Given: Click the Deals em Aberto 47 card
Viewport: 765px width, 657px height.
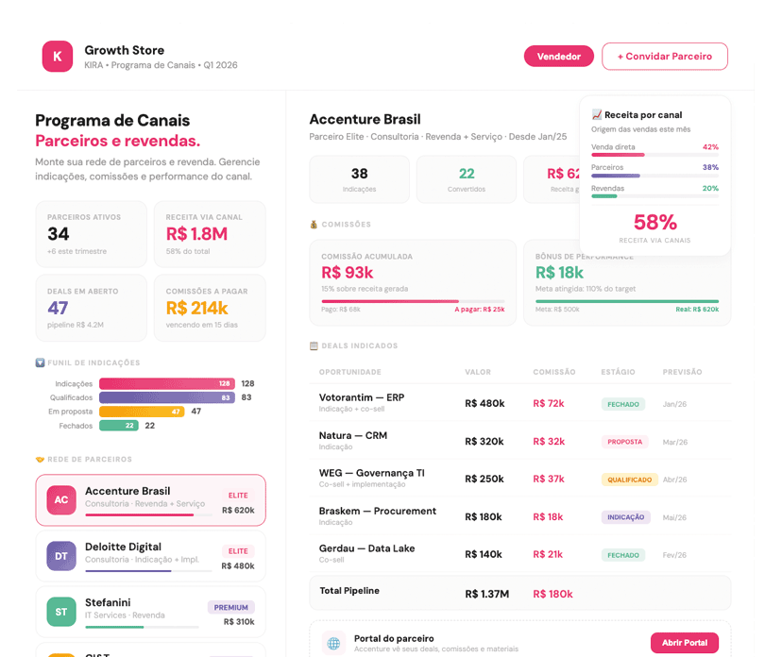Looking at the screenshot, I should pyautogui.click(x=92, y=308).
